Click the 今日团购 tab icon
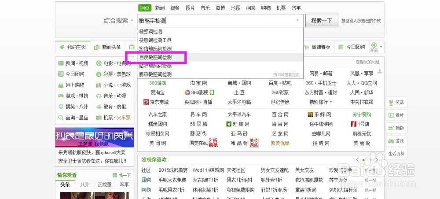Viewport: 440px width, 199px height. (x=341, y=47)
